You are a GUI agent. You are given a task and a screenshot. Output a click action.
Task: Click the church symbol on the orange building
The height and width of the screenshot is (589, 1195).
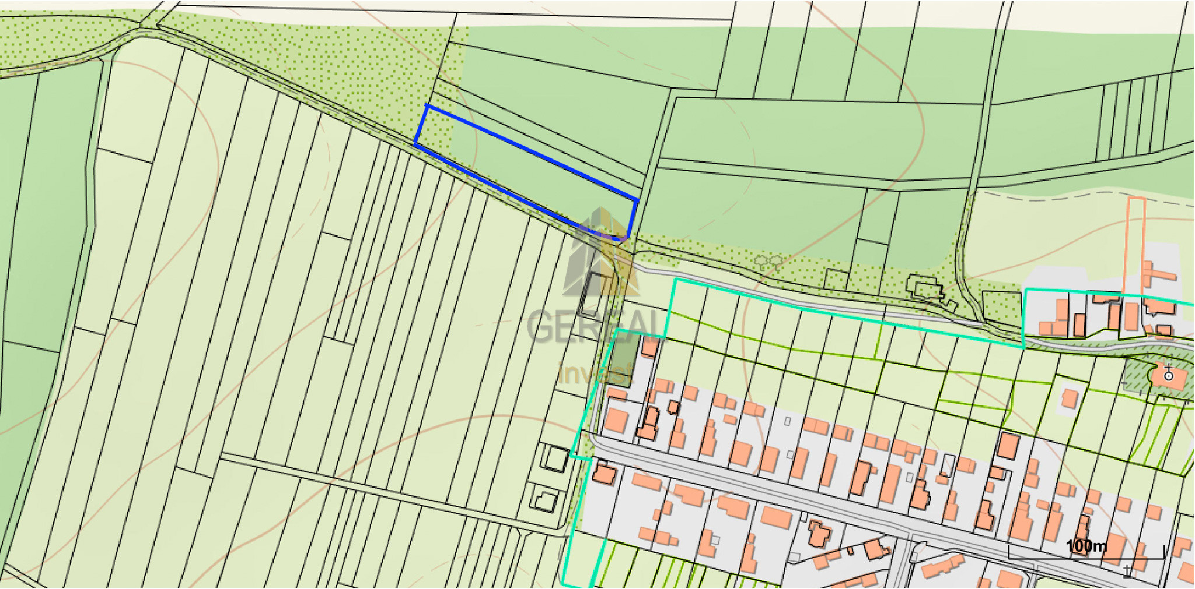click(x=1168, y=376)
